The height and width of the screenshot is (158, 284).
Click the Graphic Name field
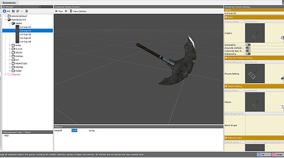coord(264,22)
